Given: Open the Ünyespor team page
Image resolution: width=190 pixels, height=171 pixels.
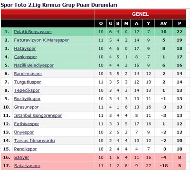Looking at the screenshot, I should [24, 132].
